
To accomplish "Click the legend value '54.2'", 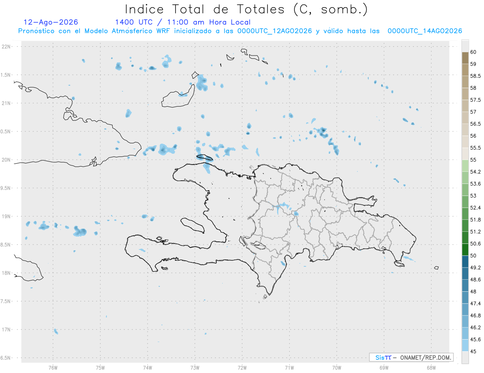I will tap(476, 172).
